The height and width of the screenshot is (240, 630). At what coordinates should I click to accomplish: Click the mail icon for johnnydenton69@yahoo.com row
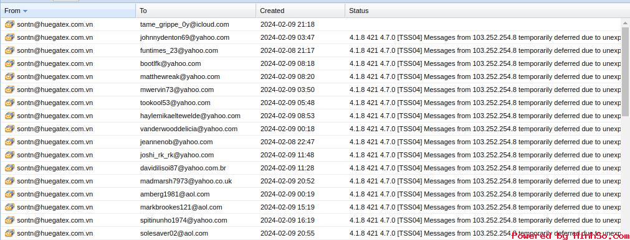(x=9, y=37)
